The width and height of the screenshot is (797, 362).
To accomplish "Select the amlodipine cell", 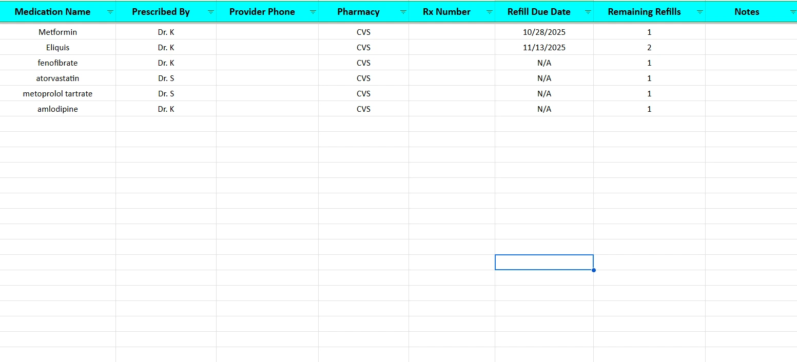I will pyautogui.click(x=57, y=109).
